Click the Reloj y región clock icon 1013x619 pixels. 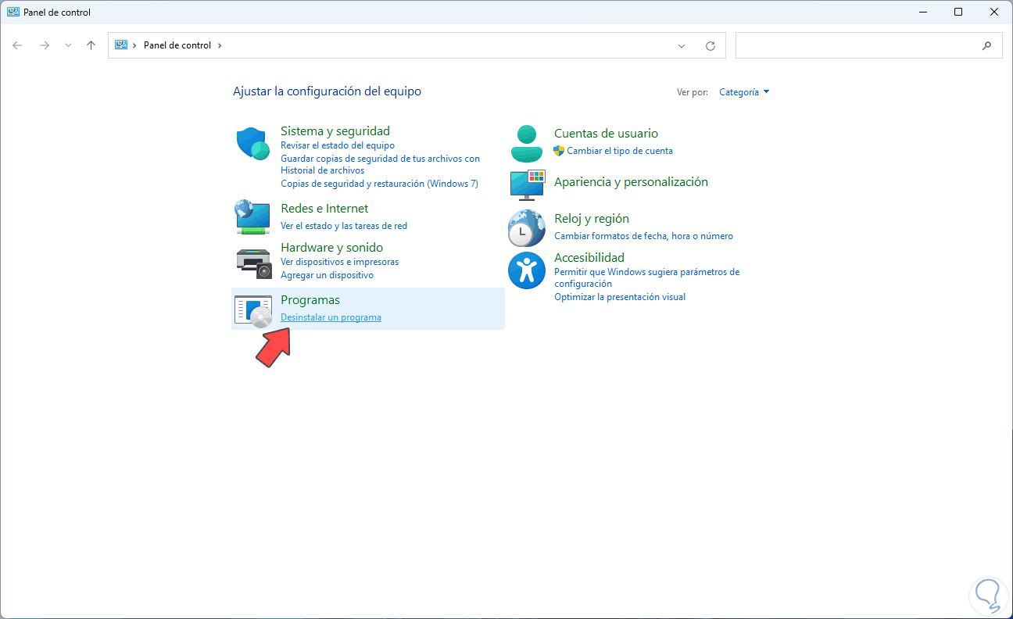[x=527, y=227]
